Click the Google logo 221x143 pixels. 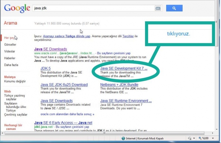click(x=17, y=8)
